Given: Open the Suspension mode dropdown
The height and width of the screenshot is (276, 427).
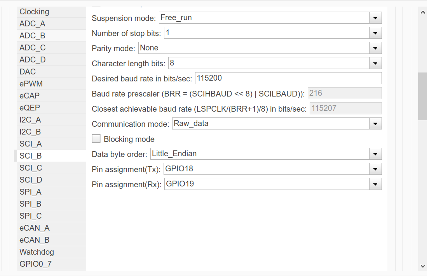Looking at the screenshot, I should pos(375,18).
